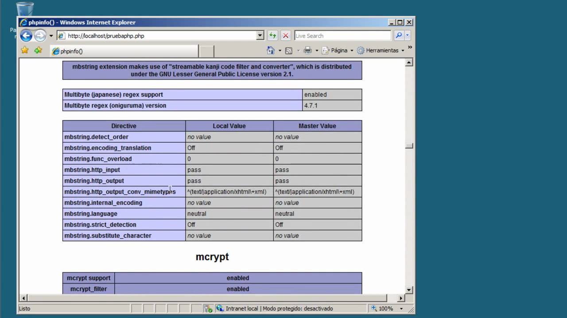Click the vertical scrollbar up arrow
The image size is (567, 318).
409,62
